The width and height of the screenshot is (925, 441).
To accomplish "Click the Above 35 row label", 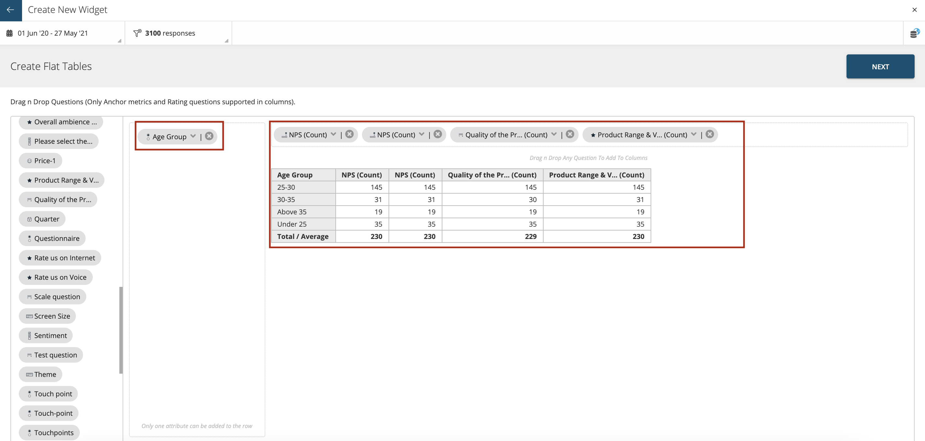I will coord(304,211).
